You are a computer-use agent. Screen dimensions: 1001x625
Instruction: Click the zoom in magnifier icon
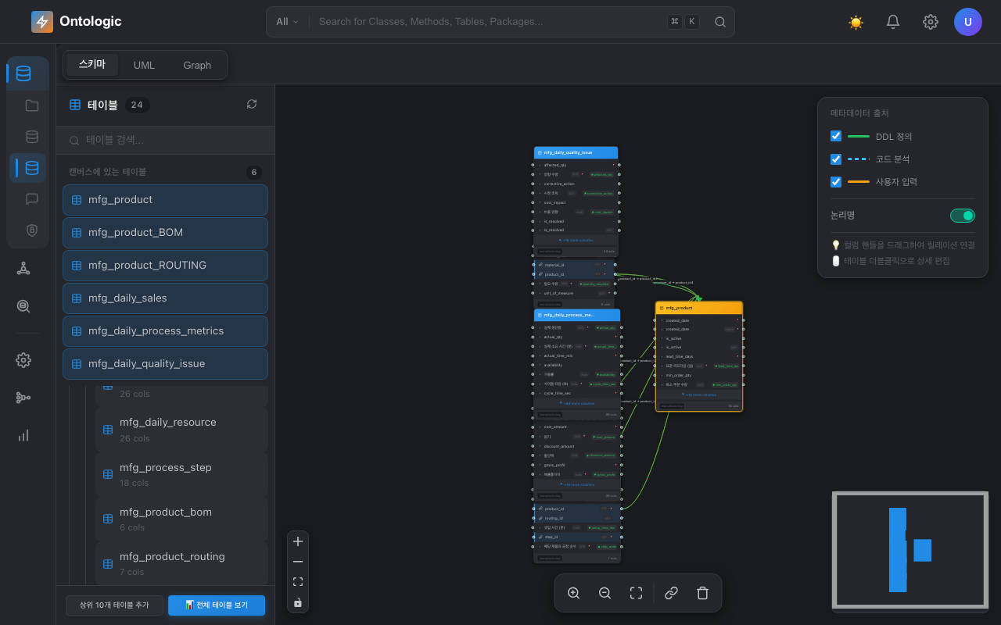point(573,593)
